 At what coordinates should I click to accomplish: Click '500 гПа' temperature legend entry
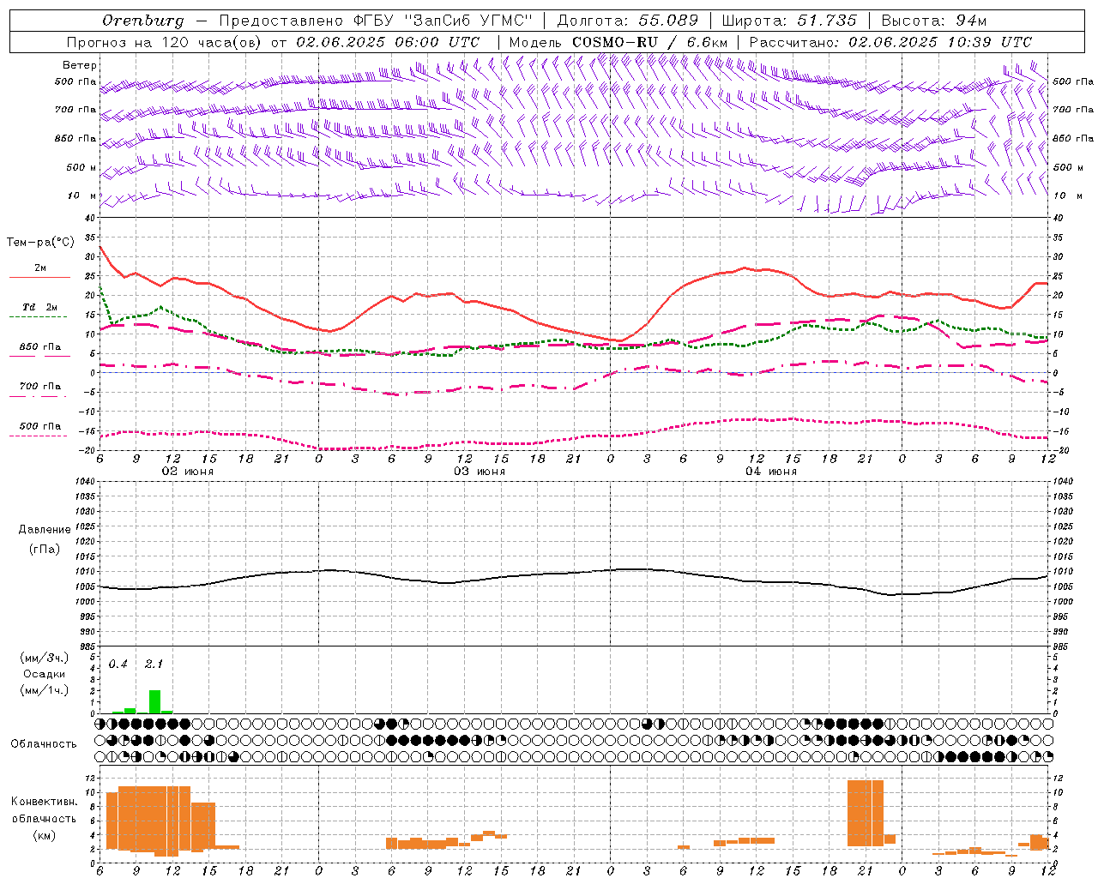[x=39, y=426]
